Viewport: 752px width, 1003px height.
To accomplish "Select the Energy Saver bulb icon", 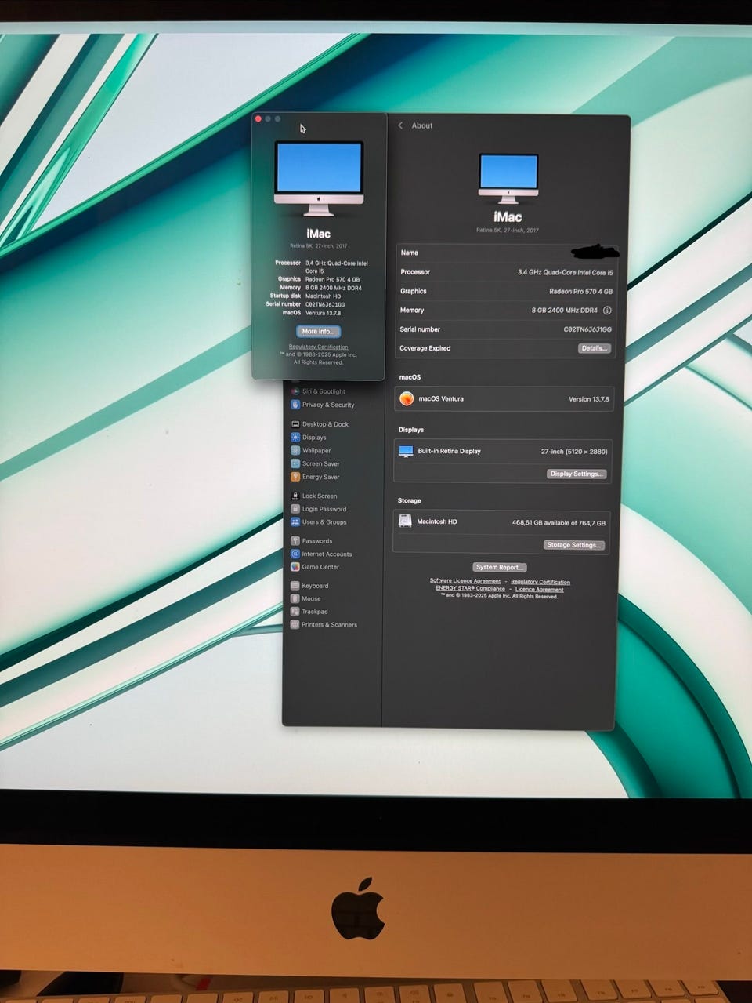I will click(295, 477).
